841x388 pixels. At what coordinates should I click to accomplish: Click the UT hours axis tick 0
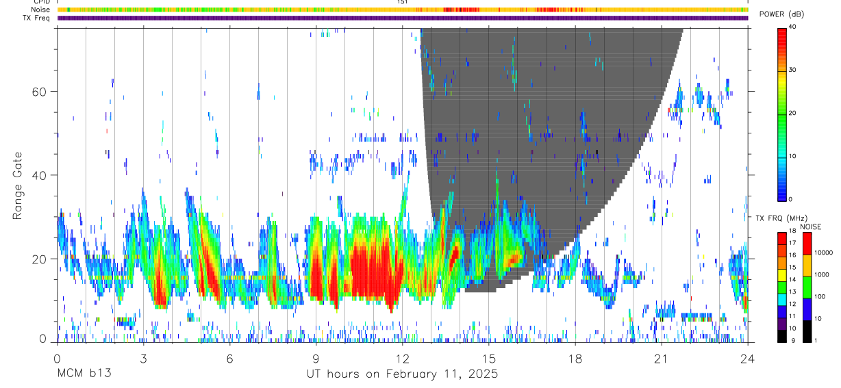coord(57,359)
